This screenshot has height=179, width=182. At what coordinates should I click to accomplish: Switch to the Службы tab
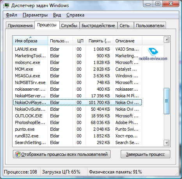[x=69, y=26]
